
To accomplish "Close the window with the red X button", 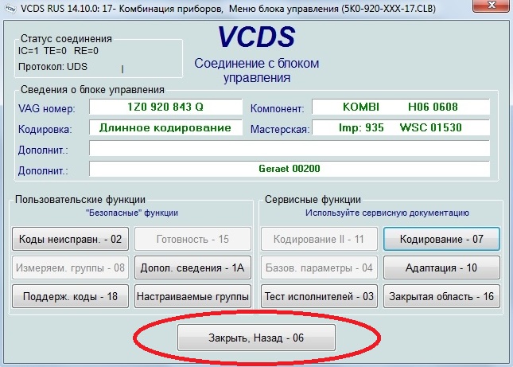I will tap(491, 6).
